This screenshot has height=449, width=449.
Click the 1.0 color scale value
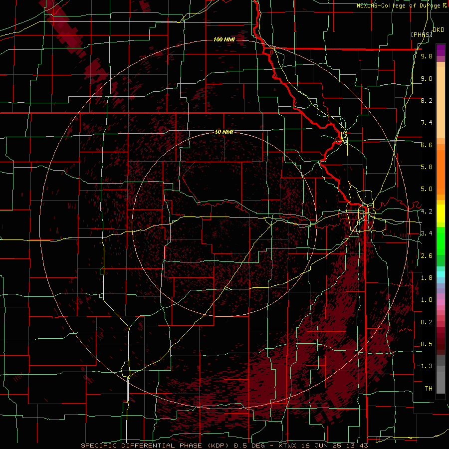click(427, 300)
